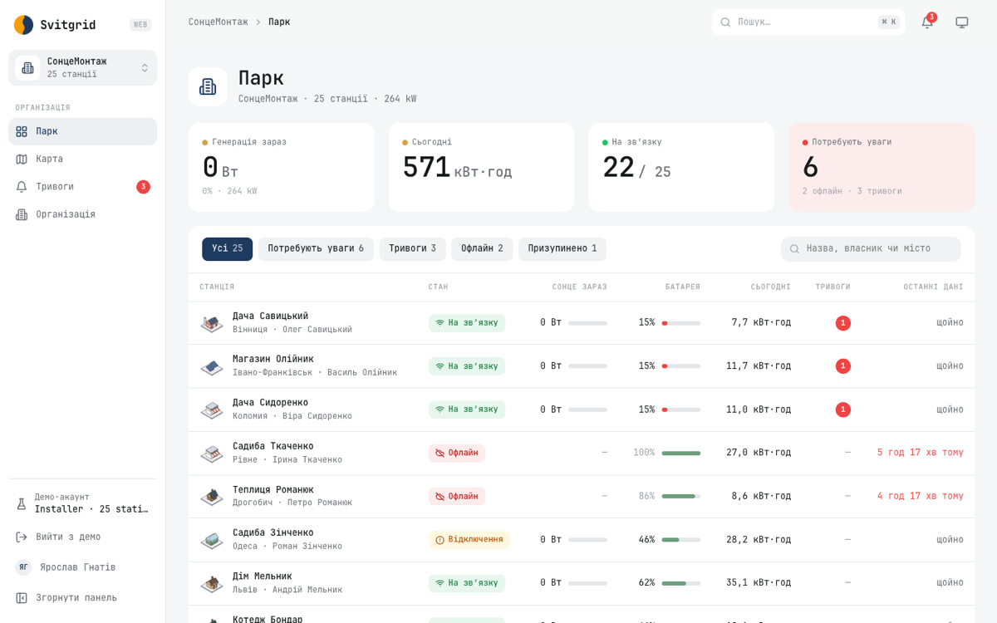Click the Теплиця Романюк station icon
Image resolution: width=997 pixels, height=623 pixels.
coord(212,497)
